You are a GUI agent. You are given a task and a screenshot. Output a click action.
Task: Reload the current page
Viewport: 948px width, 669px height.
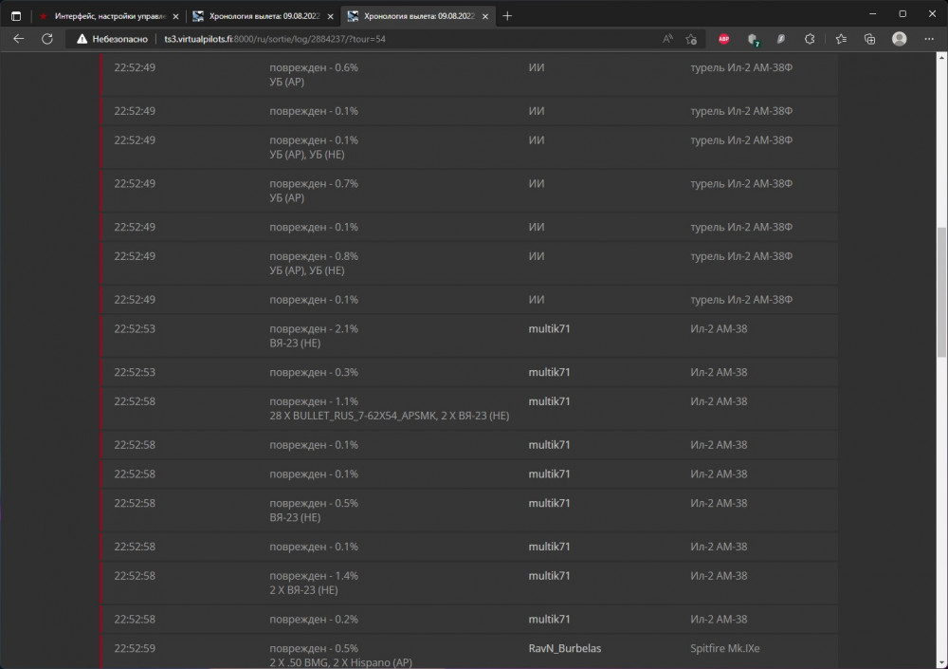tap(46, 39)
